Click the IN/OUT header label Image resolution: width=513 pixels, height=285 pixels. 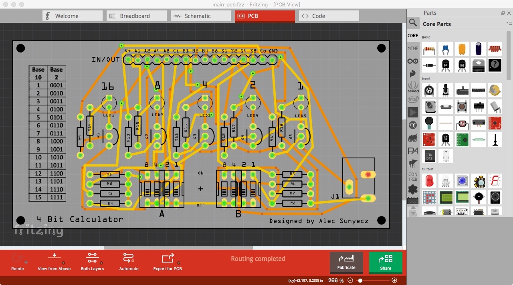pyautogui.click(x=106, y=59)
